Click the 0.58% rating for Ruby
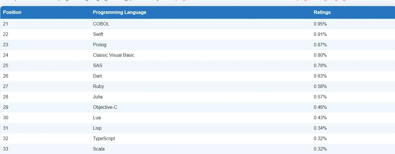The image size is (395, 154). [x=320, y=87]
